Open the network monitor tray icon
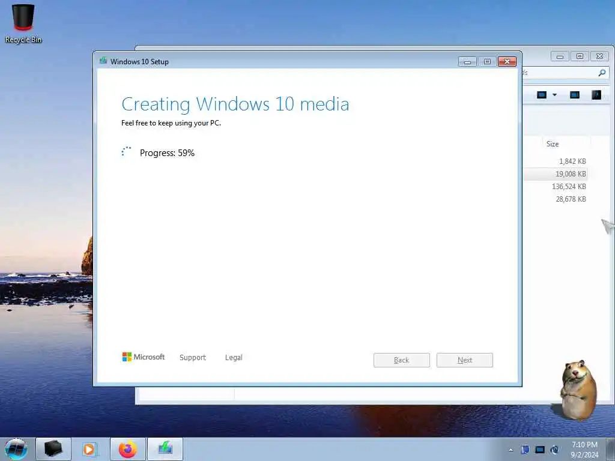The image size is (615, 461). 540,450
